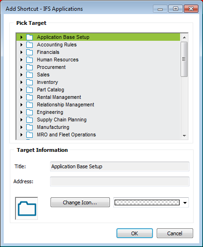Expand the Supply Chain Planning arrow
Viewport: 203px width, 247px height.
22,120
